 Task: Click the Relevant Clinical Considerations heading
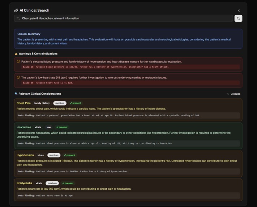coord(40,94)
